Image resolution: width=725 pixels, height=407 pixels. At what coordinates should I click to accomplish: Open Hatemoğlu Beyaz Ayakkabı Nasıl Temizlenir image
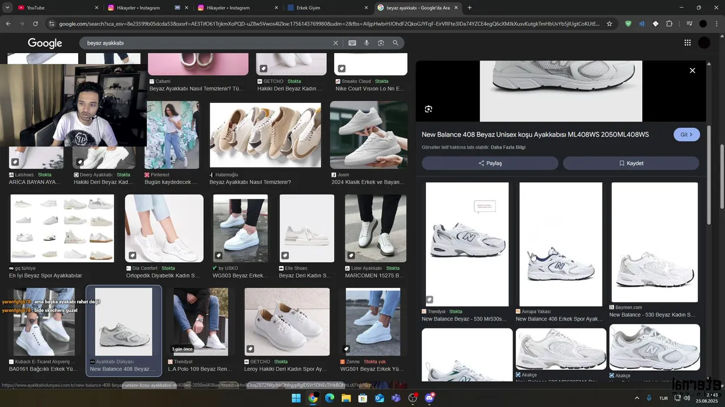[265, 136]
